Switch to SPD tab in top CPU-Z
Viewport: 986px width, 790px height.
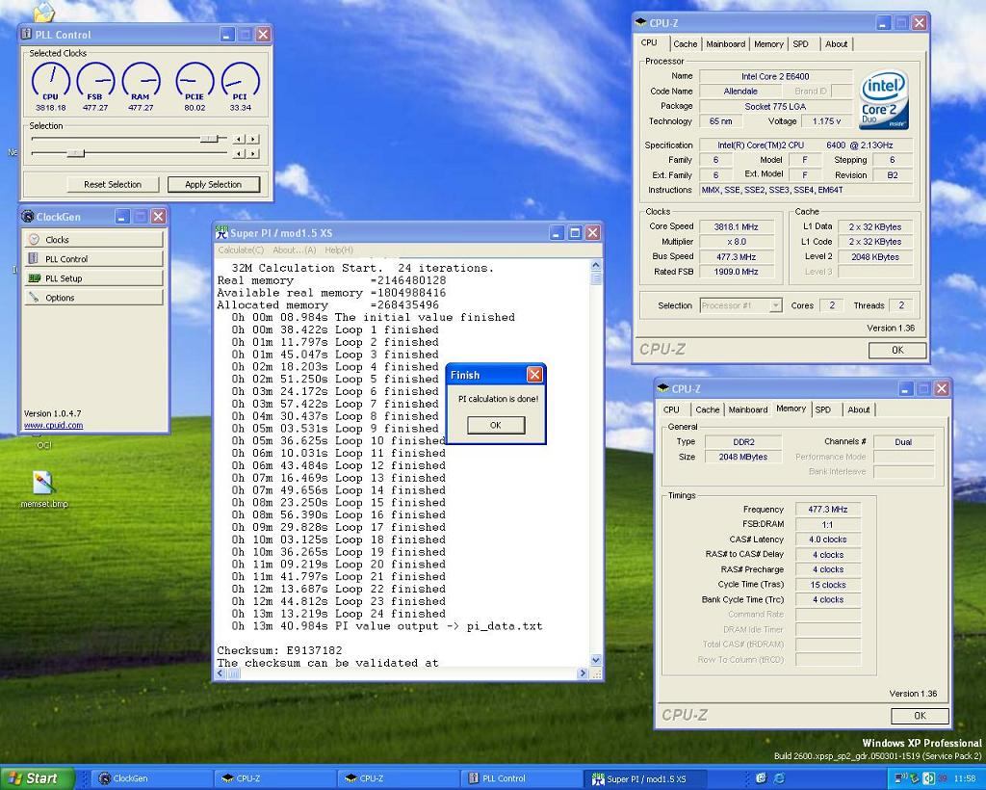point(800,44)
